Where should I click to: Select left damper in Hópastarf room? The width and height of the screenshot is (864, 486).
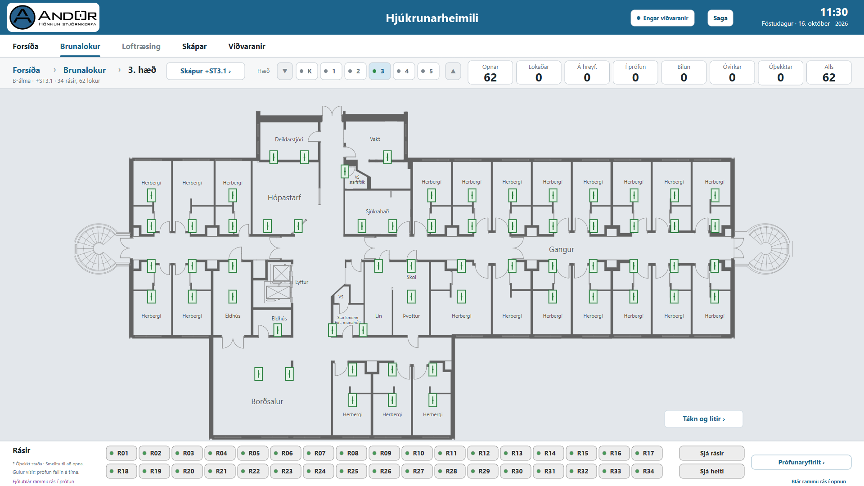pos(267,226)
